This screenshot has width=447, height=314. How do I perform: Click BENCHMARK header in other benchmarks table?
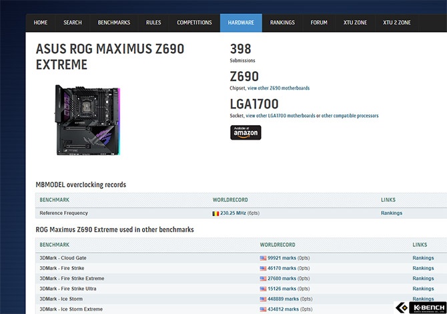[55, 245]
